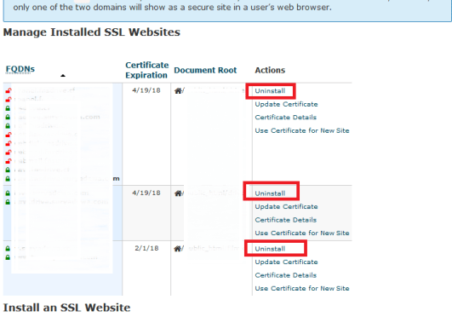Screen dimensions: 452x317
Task: Sort by the Document Root column
Action: [x=205, y=70]
